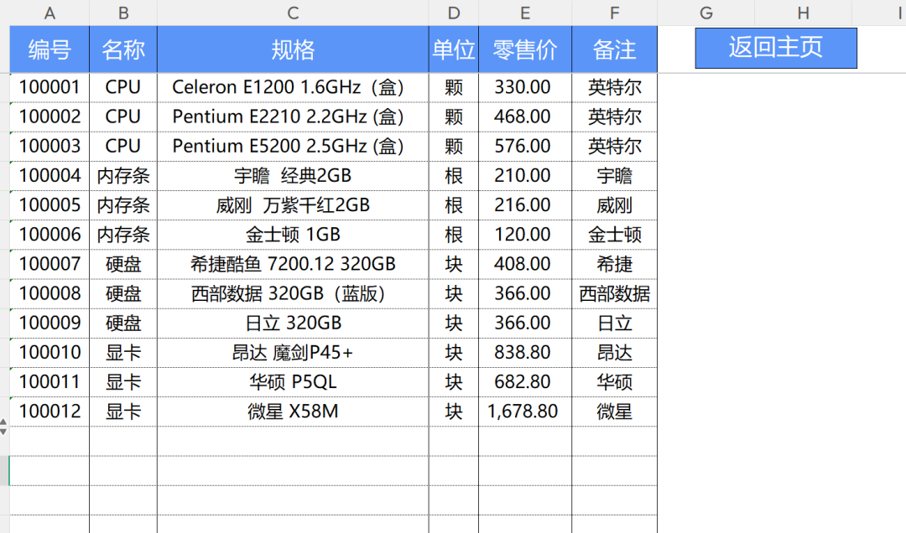This screenshot has height=533, width=906.
Task: Click the 名称 header cell
Action: pos(123,49)
